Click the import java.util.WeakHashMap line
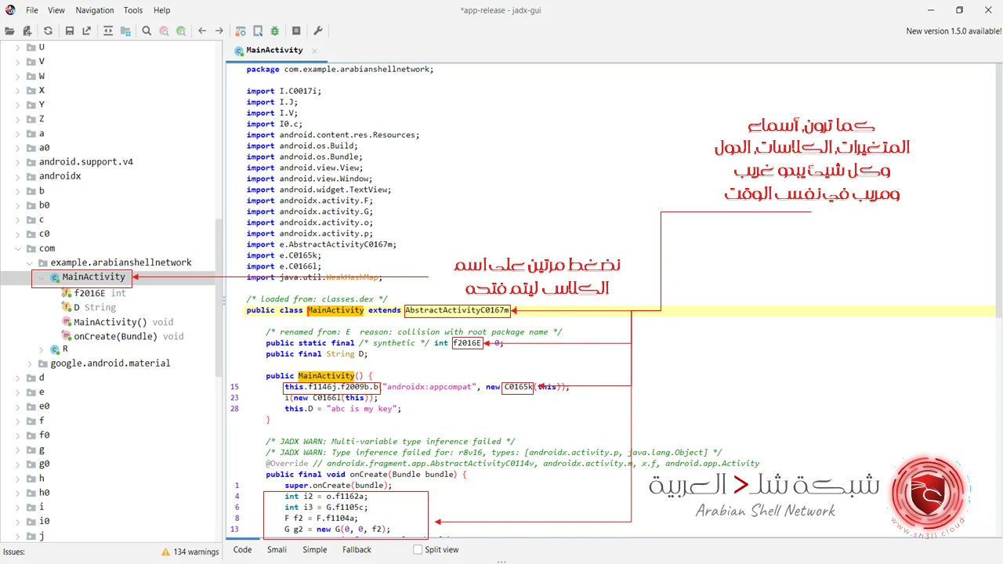The height and width of the screenshot is (564, 1003). 314,277
